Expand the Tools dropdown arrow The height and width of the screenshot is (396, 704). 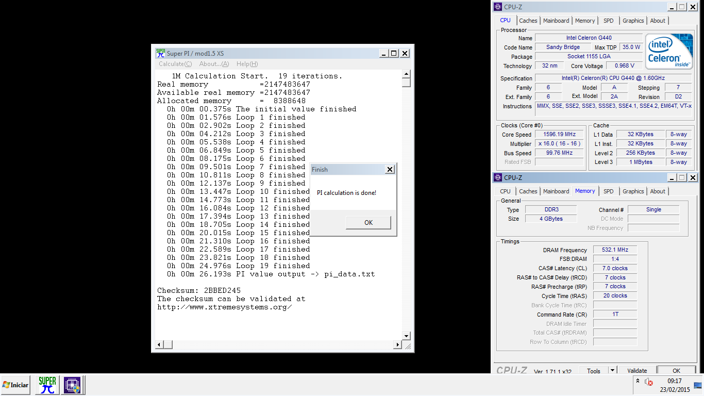[612, 370]
